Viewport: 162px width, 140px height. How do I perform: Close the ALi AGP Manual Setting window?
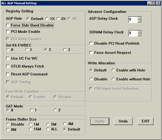[158, 3]
